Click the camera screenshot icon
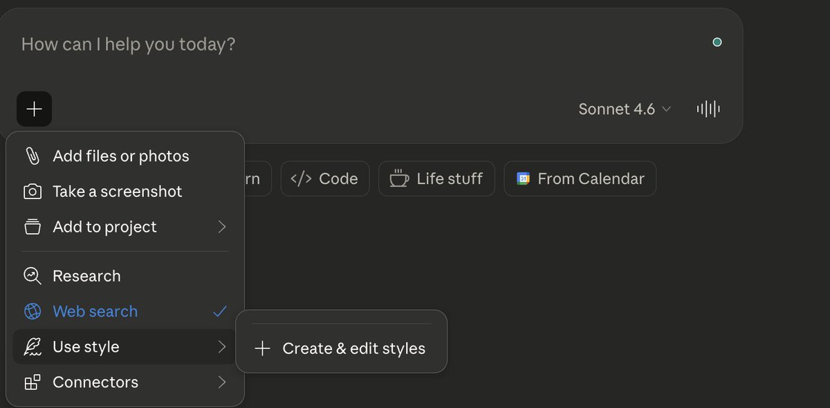Viewport: 830px width, 408px height. pos(33,192)
